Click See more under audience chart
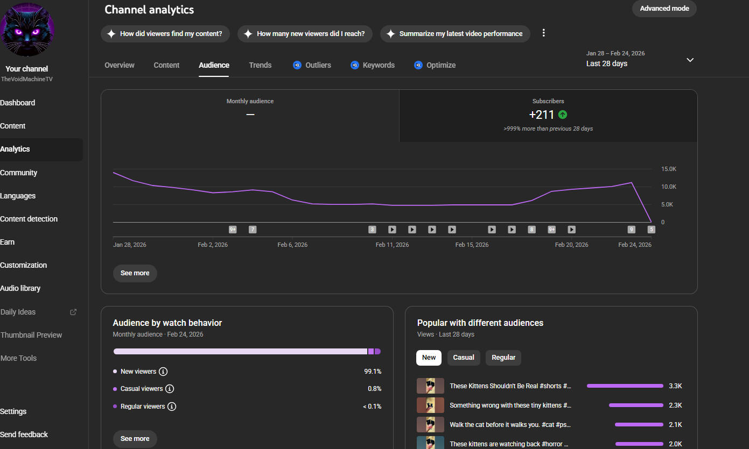The image size is (749, 449). point(135,273)
